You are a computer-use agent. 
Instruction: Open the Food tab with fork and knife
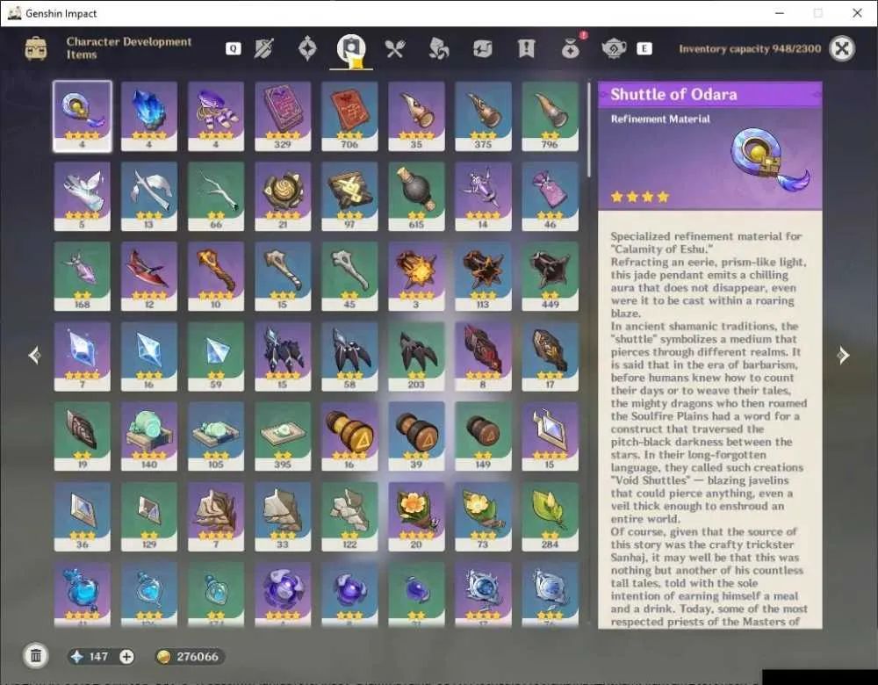click(x=395, y=48)
